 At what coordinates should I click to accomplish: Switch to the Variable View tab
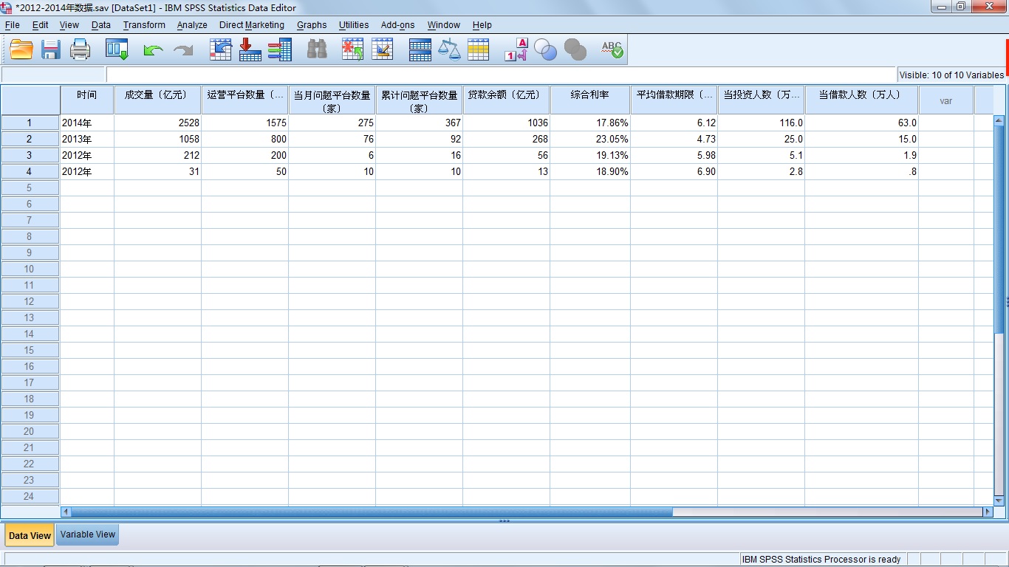click(x=88, y=535)
